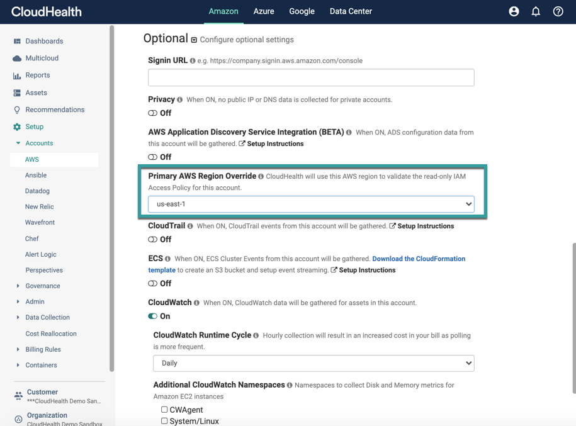Click the Signin URL input field
This screenshot has height=426, width=576.
coord(311,77)
